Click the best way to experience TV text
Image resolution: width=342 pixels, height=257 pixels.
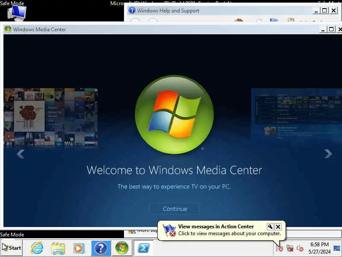(x=174, y=187)
